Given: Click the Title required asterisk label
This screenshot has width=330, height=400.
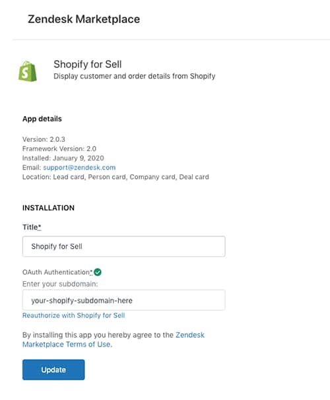Looking at the screenshot, I should [32, 227].
